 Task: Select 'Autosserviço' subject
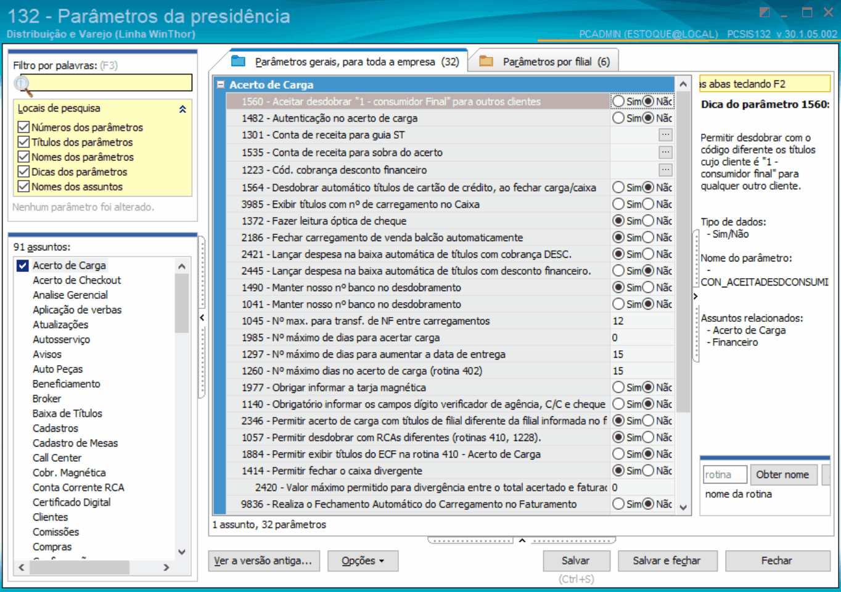(x=61, y=339)
